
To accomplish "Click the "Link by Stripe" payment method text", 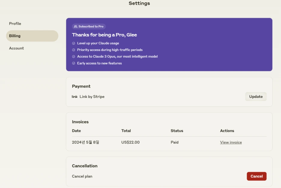I will click(x=92, y=97).
